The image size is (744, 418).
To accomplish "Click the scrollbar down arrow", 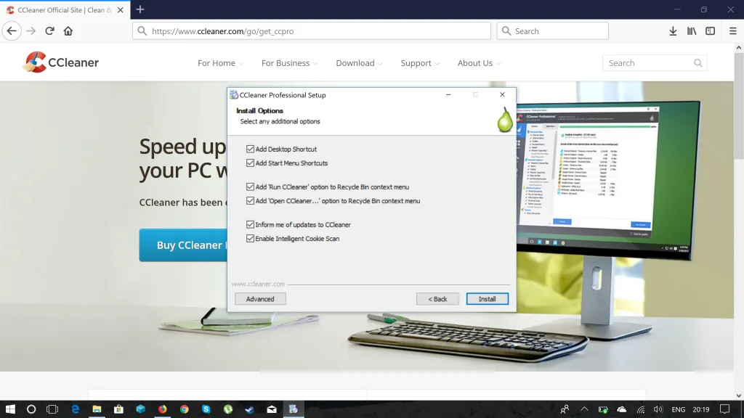I will tap(739, 396).
